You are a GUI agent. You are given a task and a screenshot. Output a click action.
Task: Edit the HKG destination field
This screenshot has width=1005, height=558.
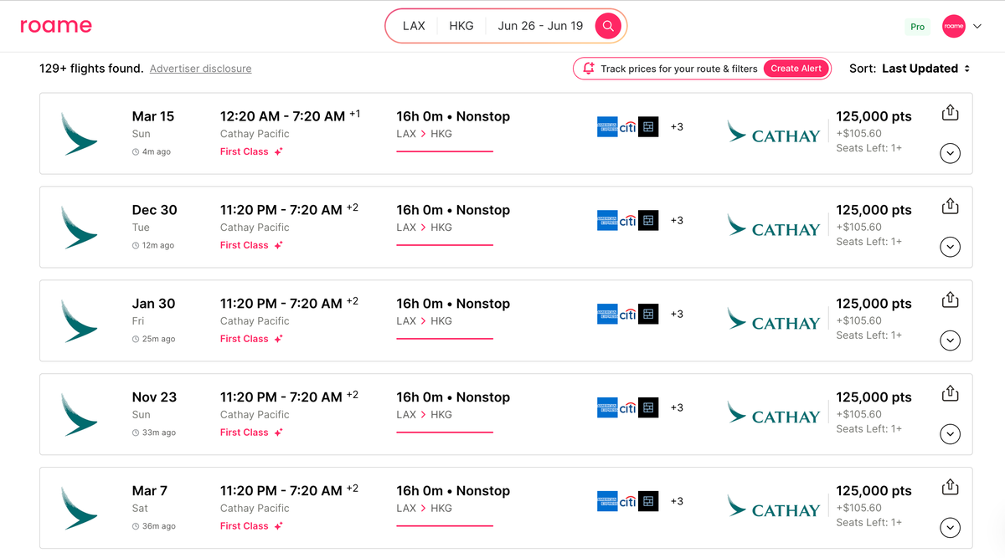461,26
